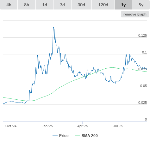Click the Oct '24 x-axis label
150x144 pixels.
coord(11,126)
